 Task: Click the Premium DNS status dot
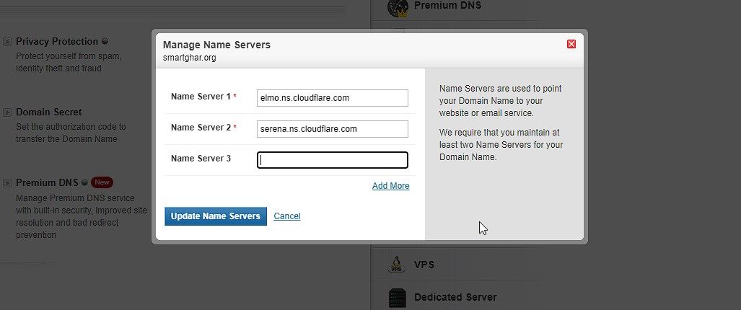(84, 182)
